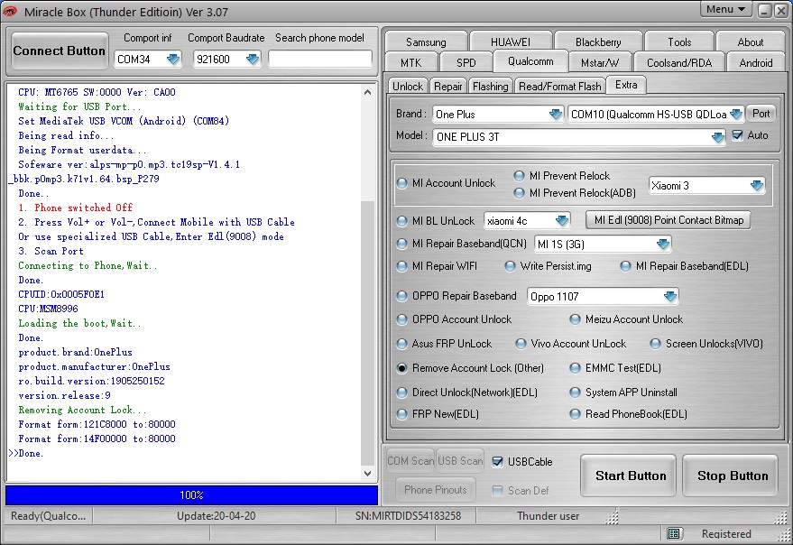Select Direct Unlock(Network)(EDL) option
This screenshot has width=793, height=545.
pyautogui.click(x=402, y=393)
